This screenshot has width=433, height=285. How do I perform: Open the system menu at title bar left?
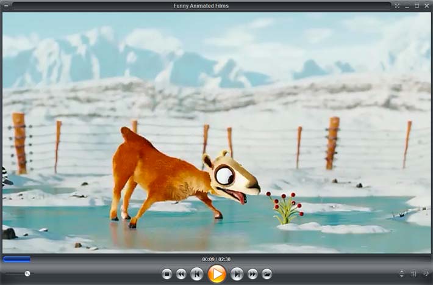pos(6,5)
